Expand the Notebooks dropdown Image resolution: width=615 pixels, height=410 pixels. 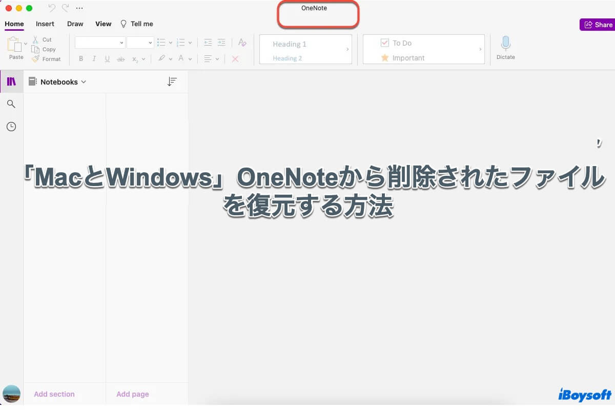pyautogui.click(x=57, y=81)
